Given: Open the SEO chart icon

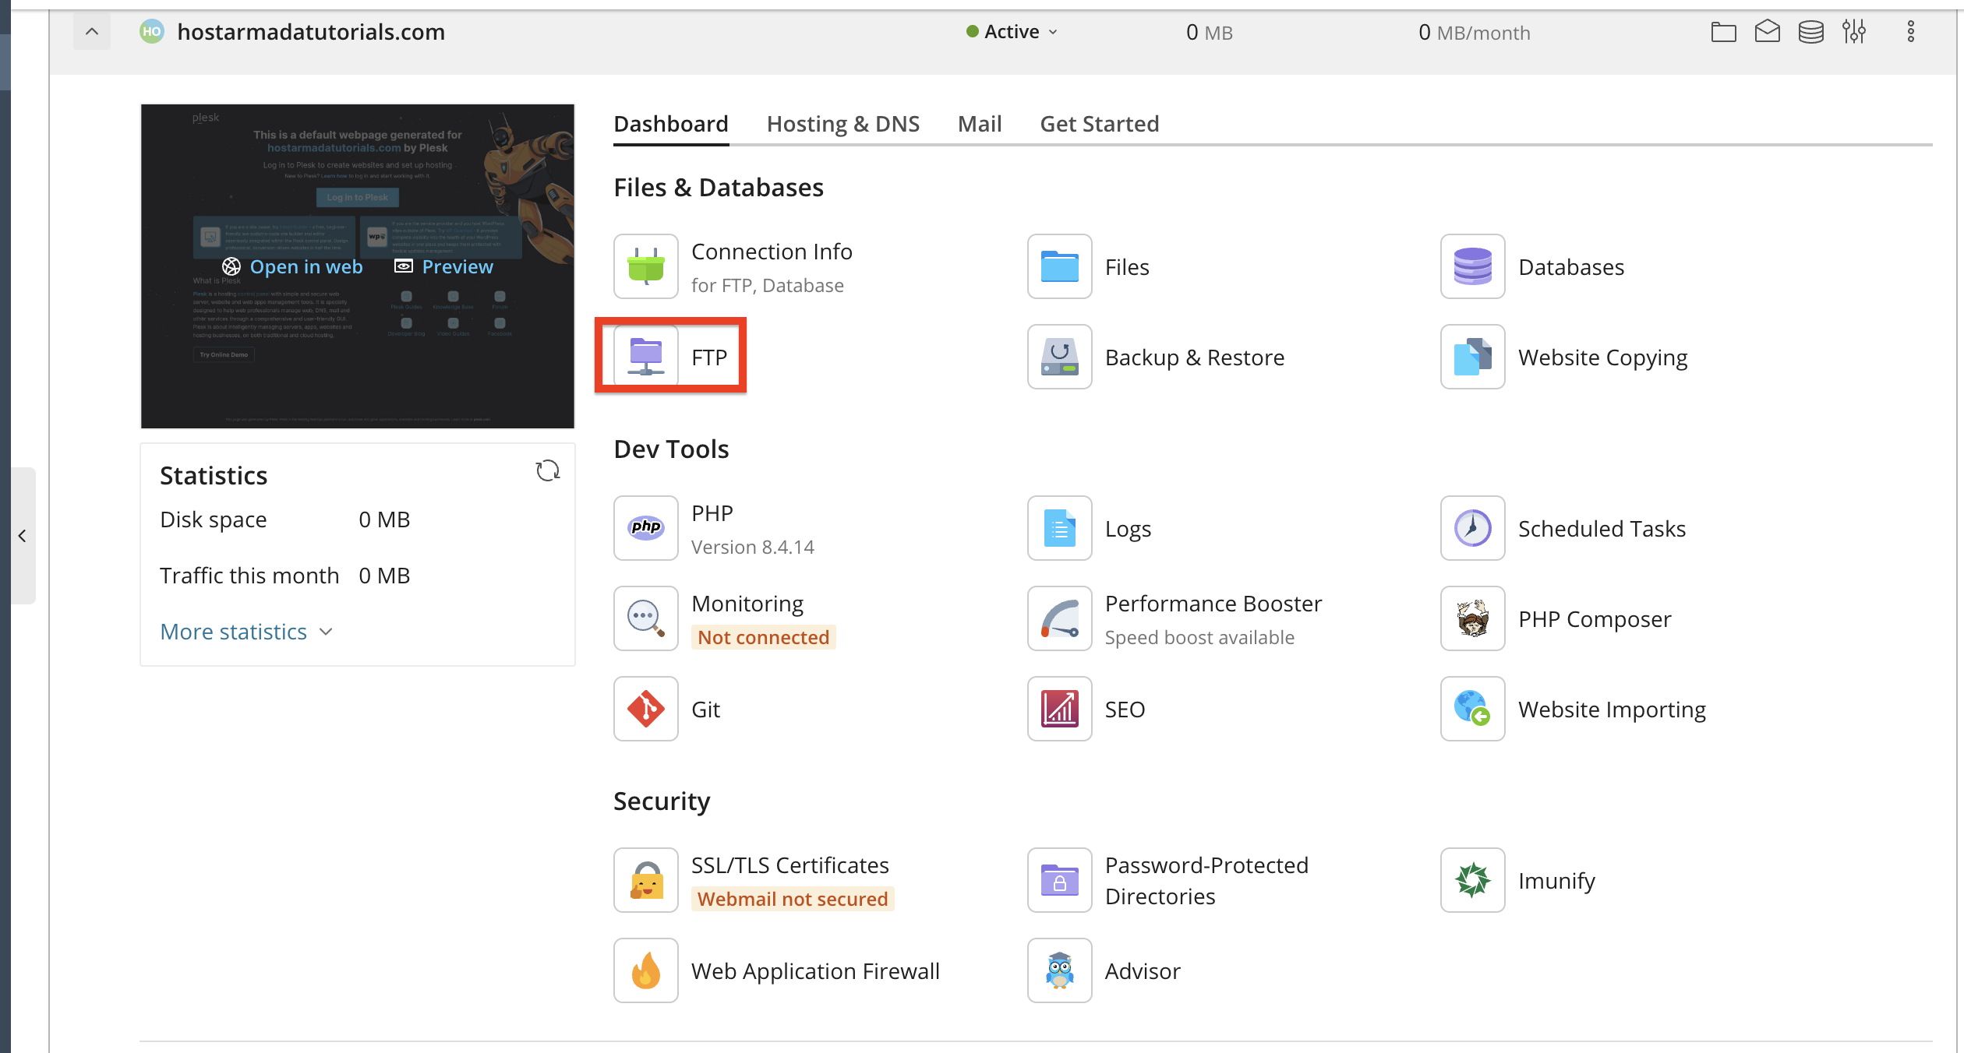Looking at the screenshot, I should pos(1060,709).
